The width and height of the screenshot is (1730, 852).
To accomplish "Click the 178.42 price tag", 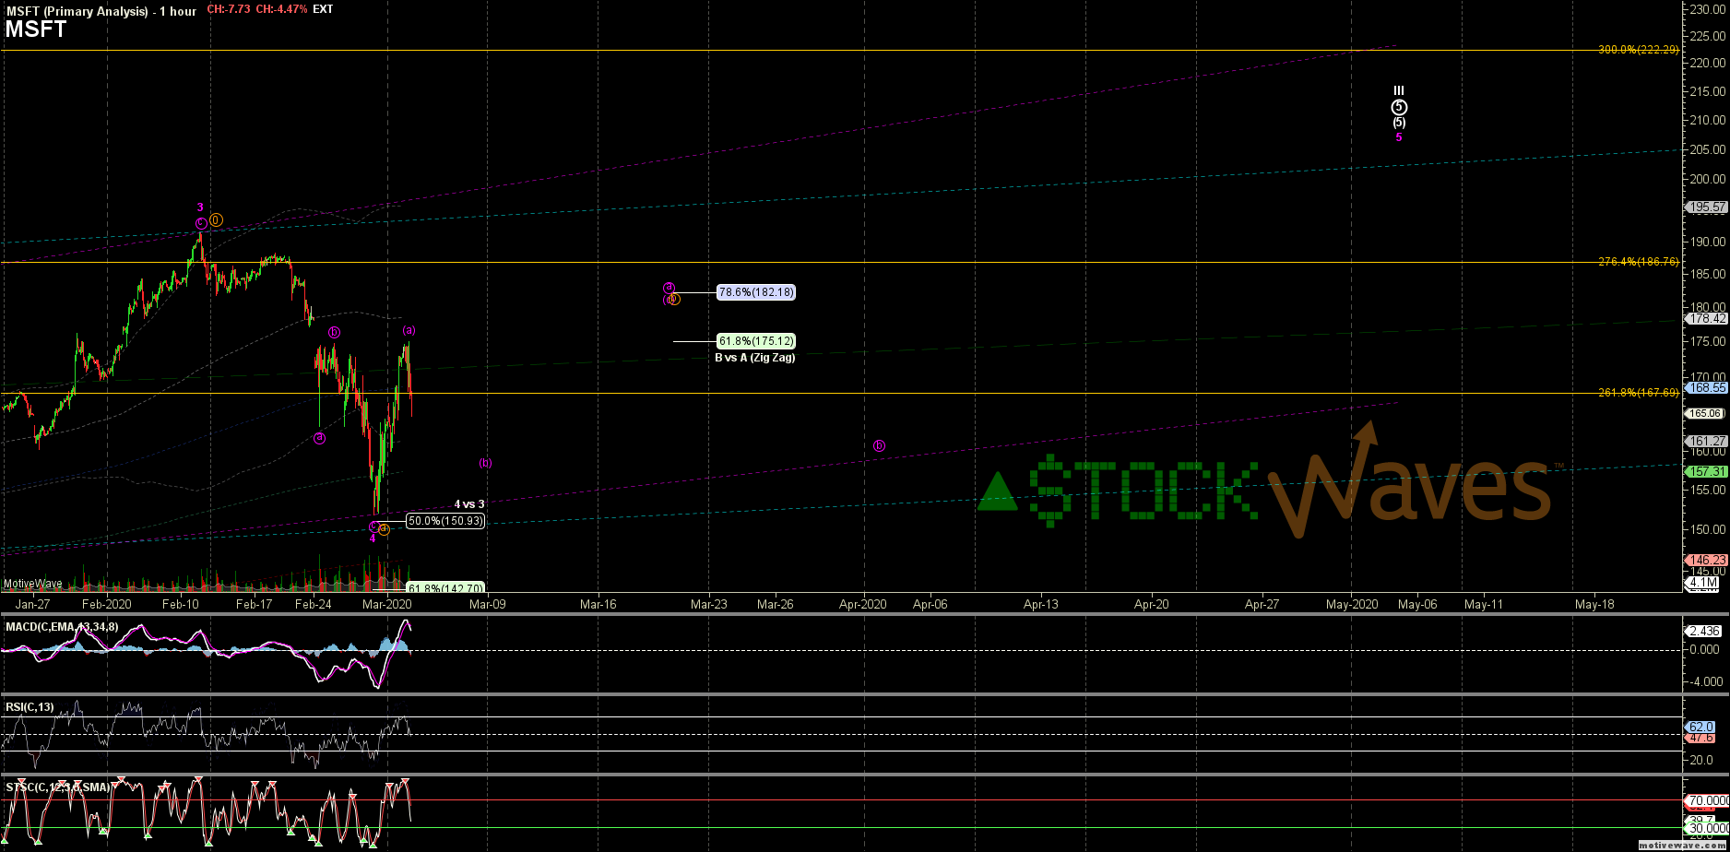I will [1707, 319].
